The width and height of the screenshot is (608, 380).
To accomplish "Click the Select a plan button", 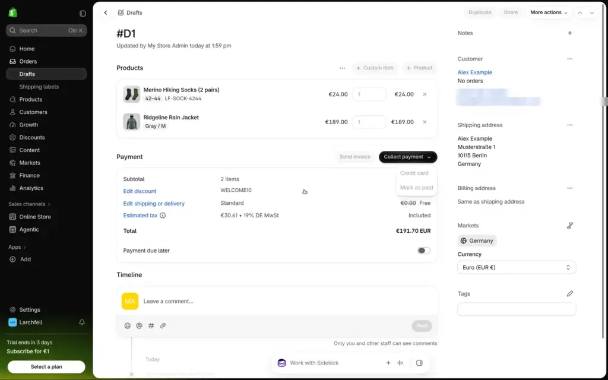I will 46,367.
